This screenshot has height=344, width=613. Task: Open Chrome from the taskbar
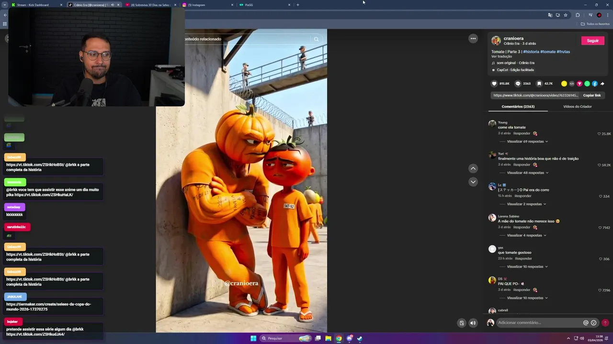[339, 338]
